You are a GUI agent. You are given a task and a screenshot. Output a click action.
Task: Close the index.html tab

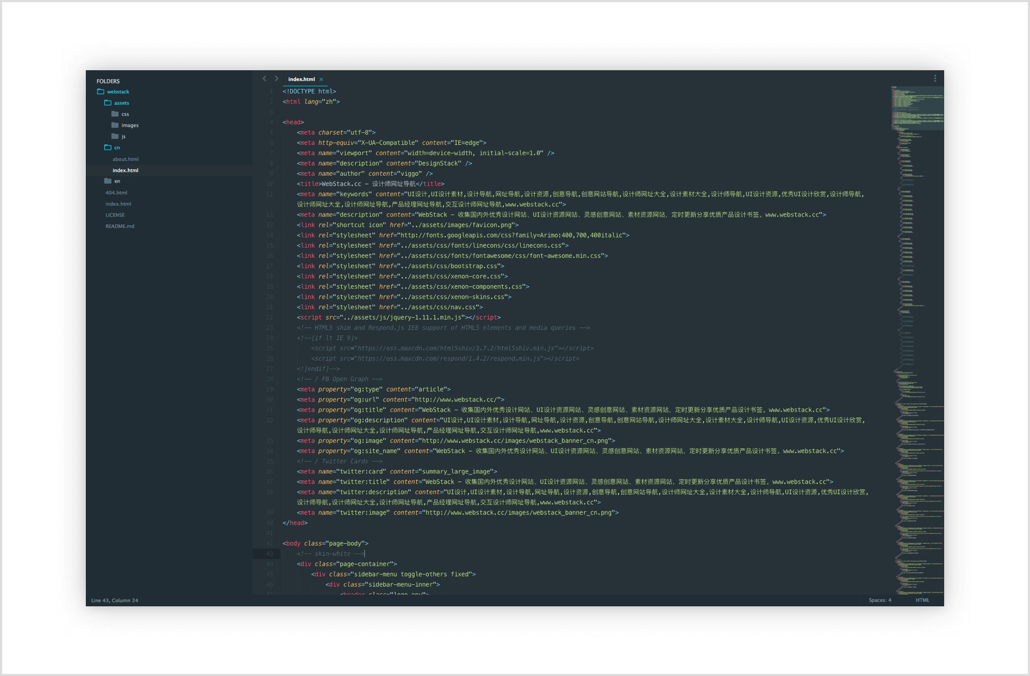(x=321, y=79)
